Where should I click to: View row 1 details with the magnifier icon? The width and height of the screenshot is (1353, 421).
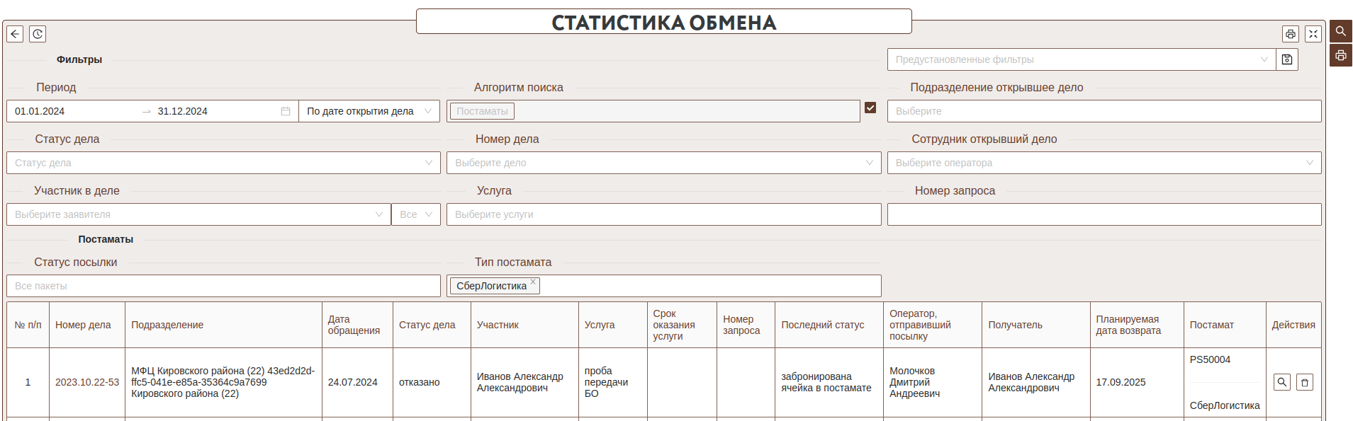click(1282, 382)
